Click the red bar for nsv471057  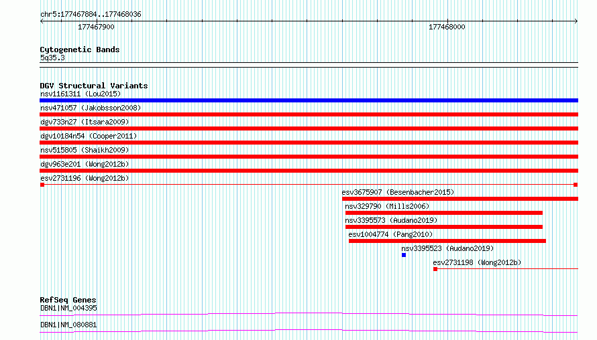click(309, 114)
